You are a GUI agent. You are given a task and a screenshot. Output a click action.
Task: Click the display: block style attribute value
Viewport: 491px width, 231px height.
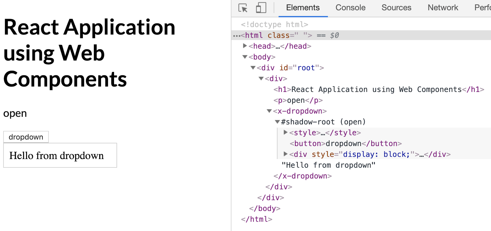[376, 154]
